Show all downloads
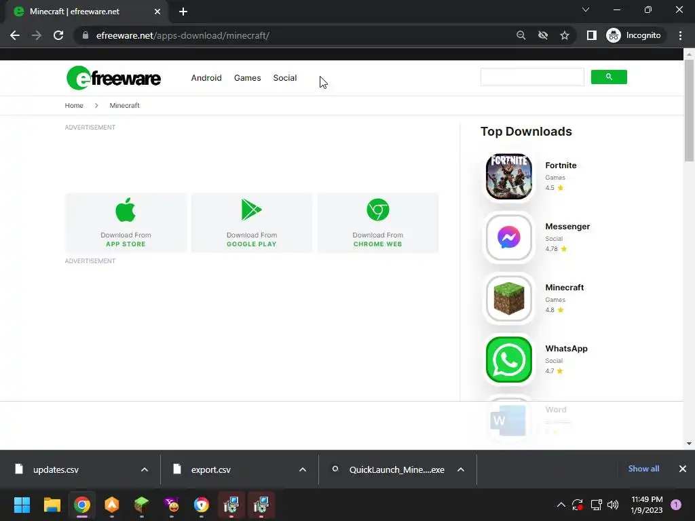Image resolution: width=695 pixels, height=521 pixels. [643, 469]
